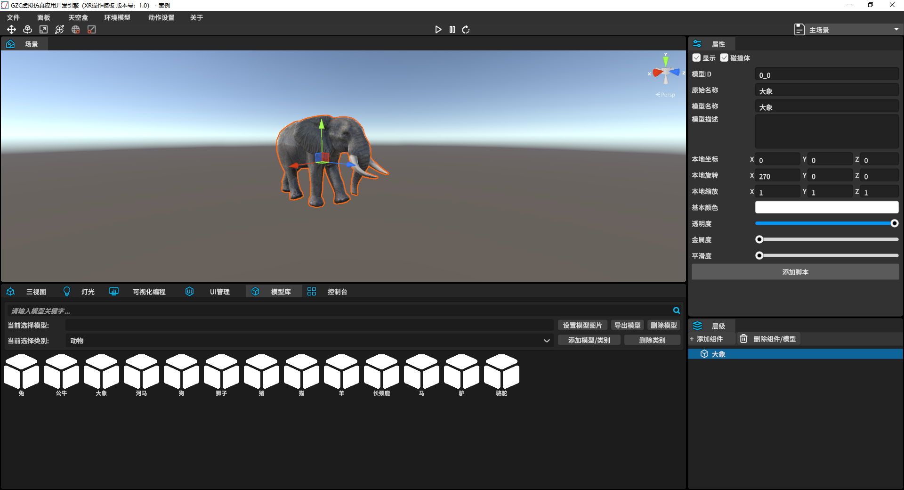Click the globe coordinate-space icon
904x490 pixels.
point(75,30)
